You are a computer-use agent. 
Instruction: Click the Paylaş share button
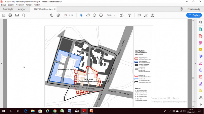(x=194, y=15)
